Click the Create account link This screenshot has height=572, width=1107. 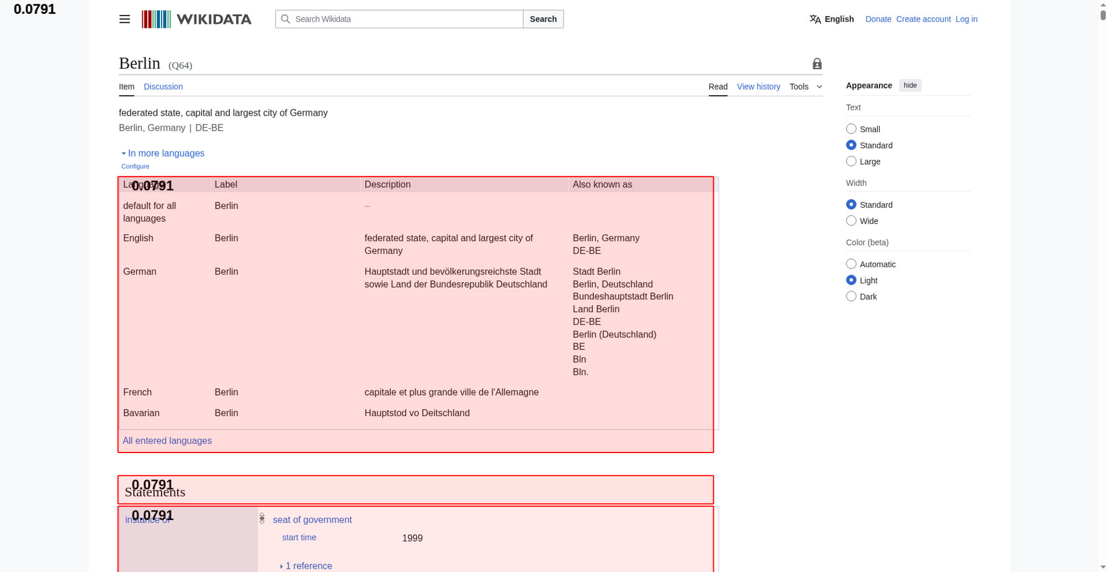pos(923,19)
